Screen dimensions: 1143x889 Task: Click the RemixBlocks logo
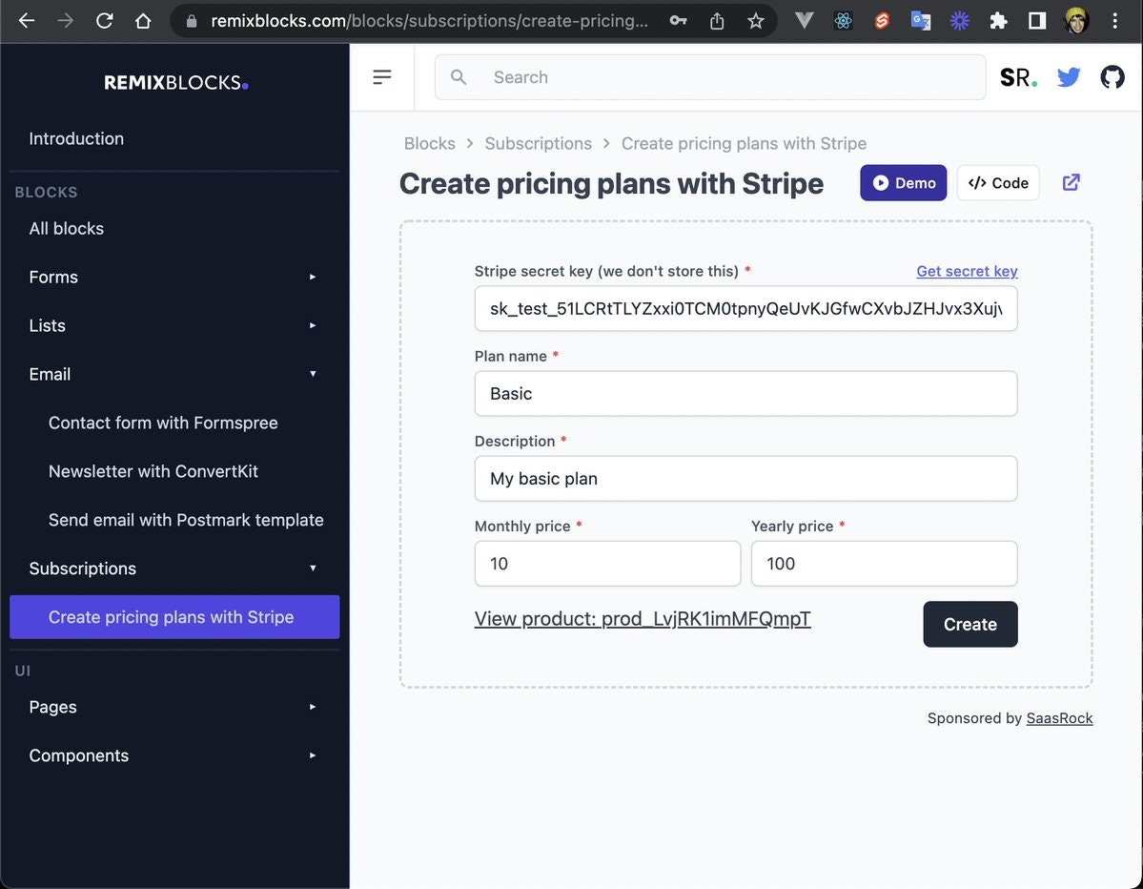tap(175, 82)
